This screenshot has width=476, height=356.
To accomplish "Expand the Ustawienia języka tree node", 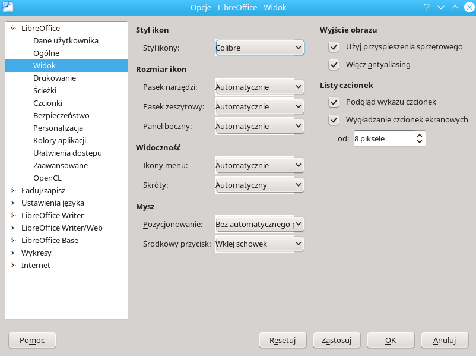I will 13,203.
